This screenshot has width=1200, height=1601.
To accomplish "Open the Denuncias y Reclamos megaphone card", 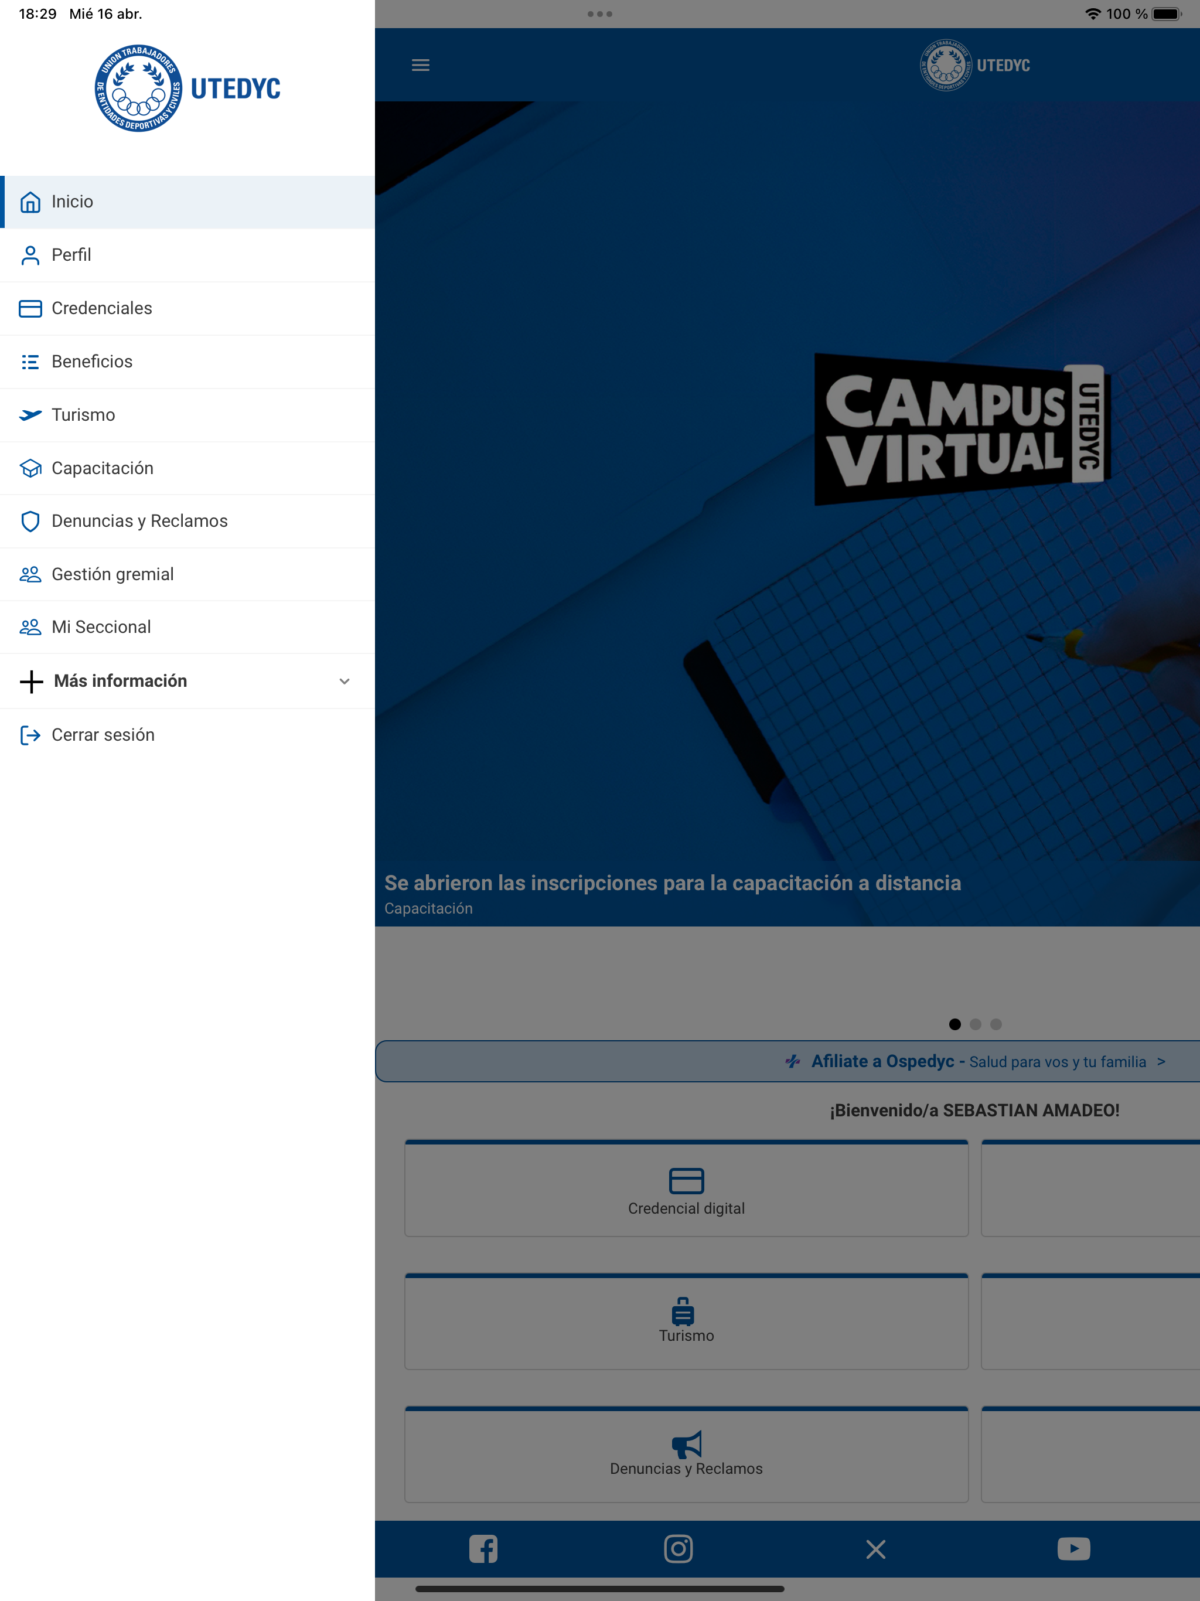I will 686,1455.
